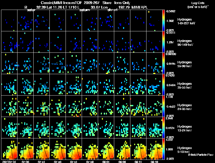Click the color scale maximum 1.118
Viewport: 215px width, 163px height.
pos(169,97)
